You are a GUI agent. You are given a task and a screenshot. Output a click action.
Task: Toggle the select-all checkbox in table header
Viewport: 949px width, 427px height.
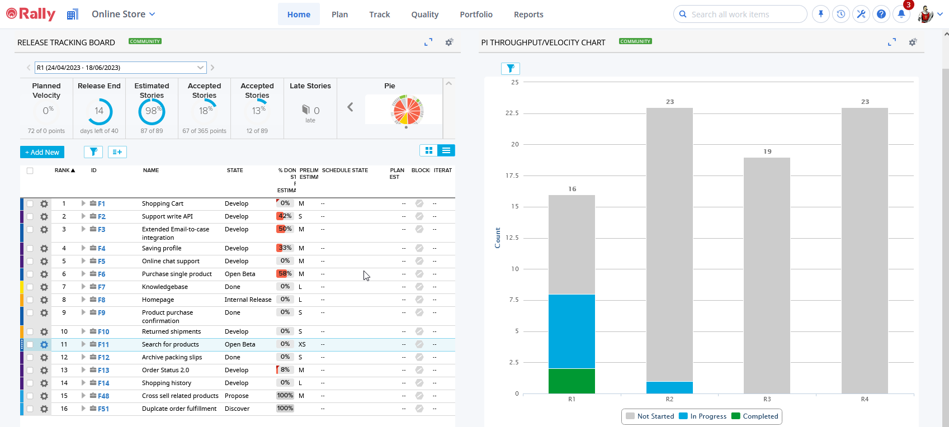click(x=30, y=171)
